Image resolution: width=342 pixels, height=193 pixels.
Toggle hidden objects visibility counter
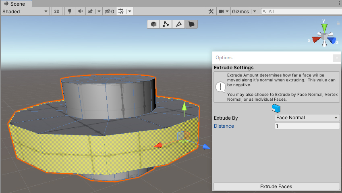(x=109, y=12)
